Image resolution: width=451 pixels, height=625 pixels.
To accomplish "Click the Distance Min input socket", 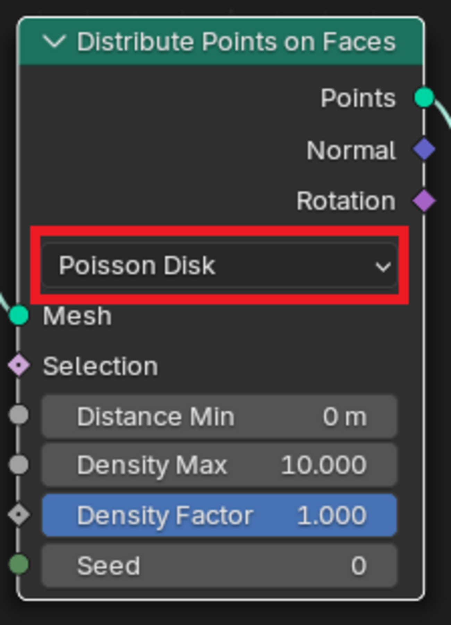I will 19,415.
